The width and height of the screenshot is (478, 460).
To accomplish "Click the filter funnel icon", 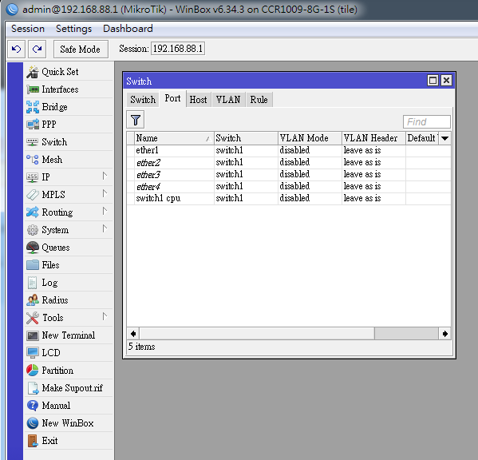I will (x=136, y=120).
